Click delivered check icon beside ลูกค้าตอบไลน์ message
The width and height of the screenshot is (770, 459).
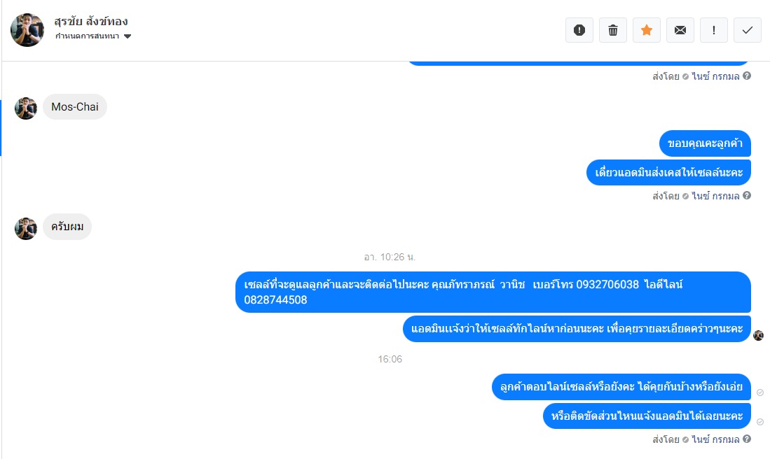tap(759, 393)
